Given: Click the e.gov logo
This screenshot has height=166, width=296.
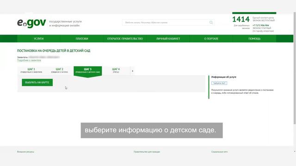Looking at the screenshot, I should pyautogui.click(x=31, y=23).
